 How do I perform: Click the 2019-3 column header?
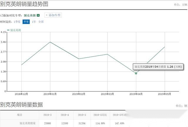[48, 115]
